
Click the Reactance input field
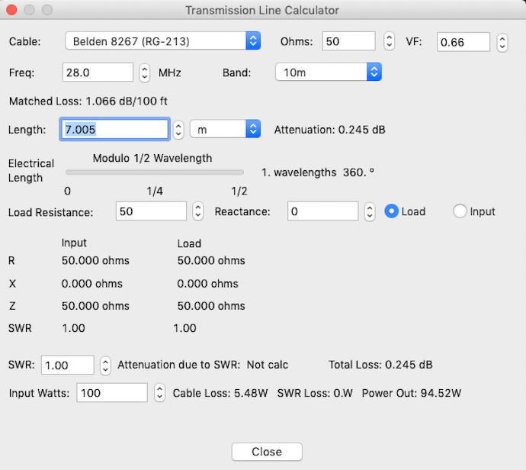(322, 211)
